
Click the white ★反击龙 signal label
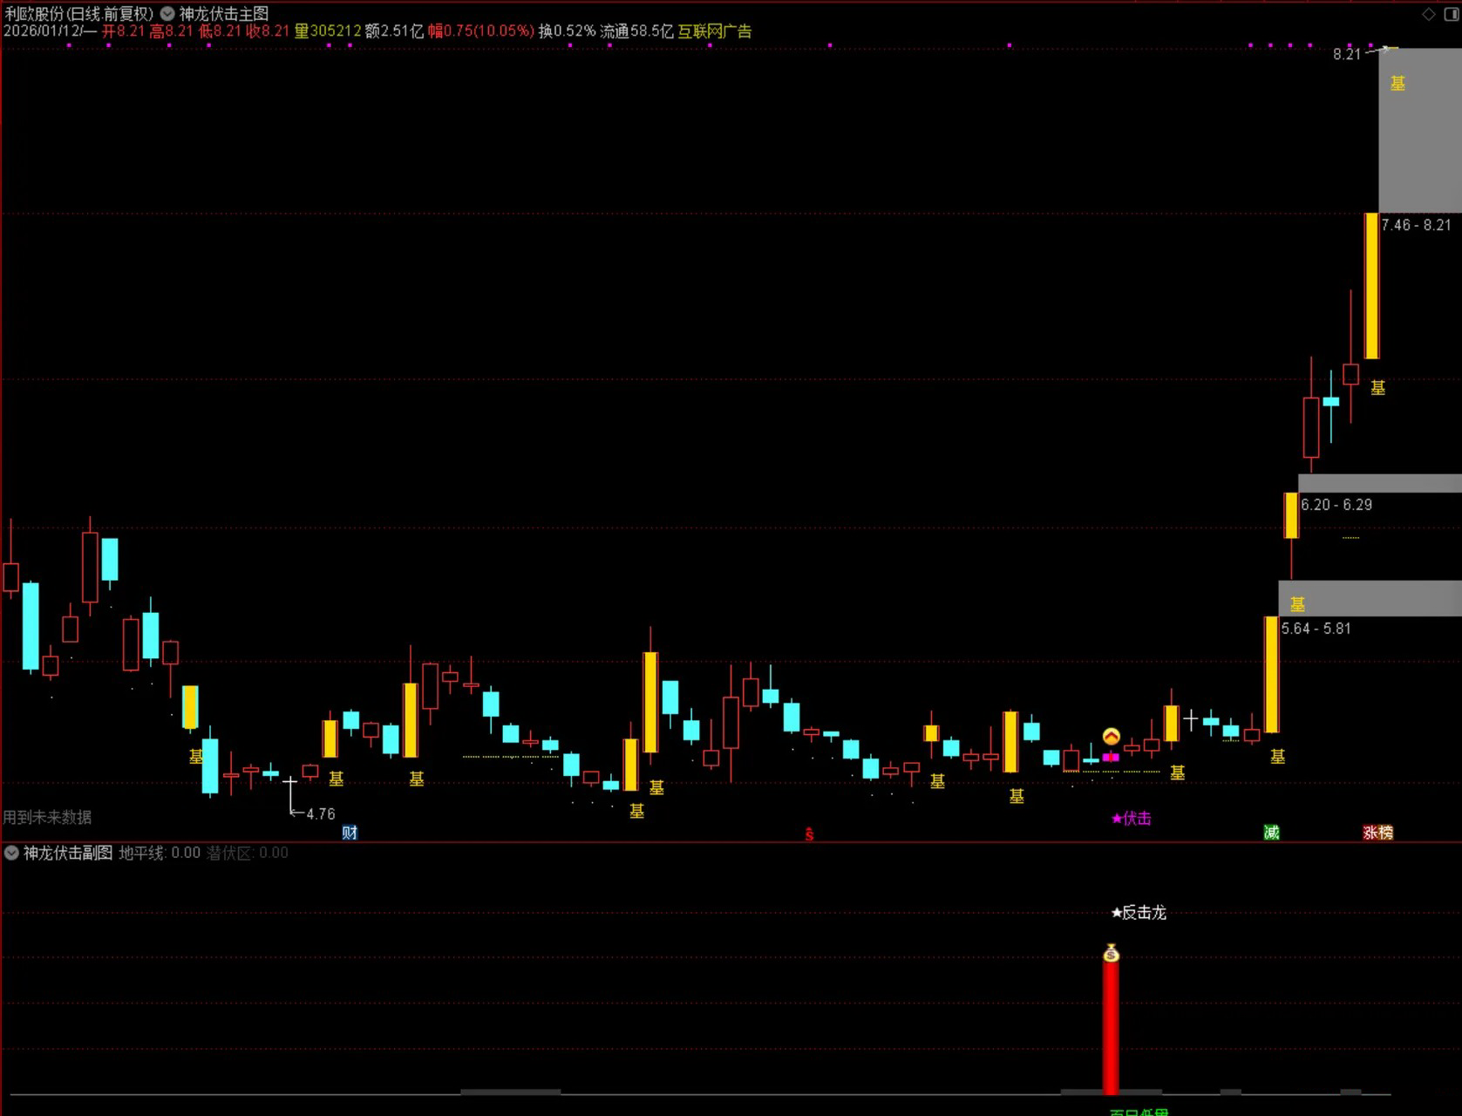tap(1139, 912)
